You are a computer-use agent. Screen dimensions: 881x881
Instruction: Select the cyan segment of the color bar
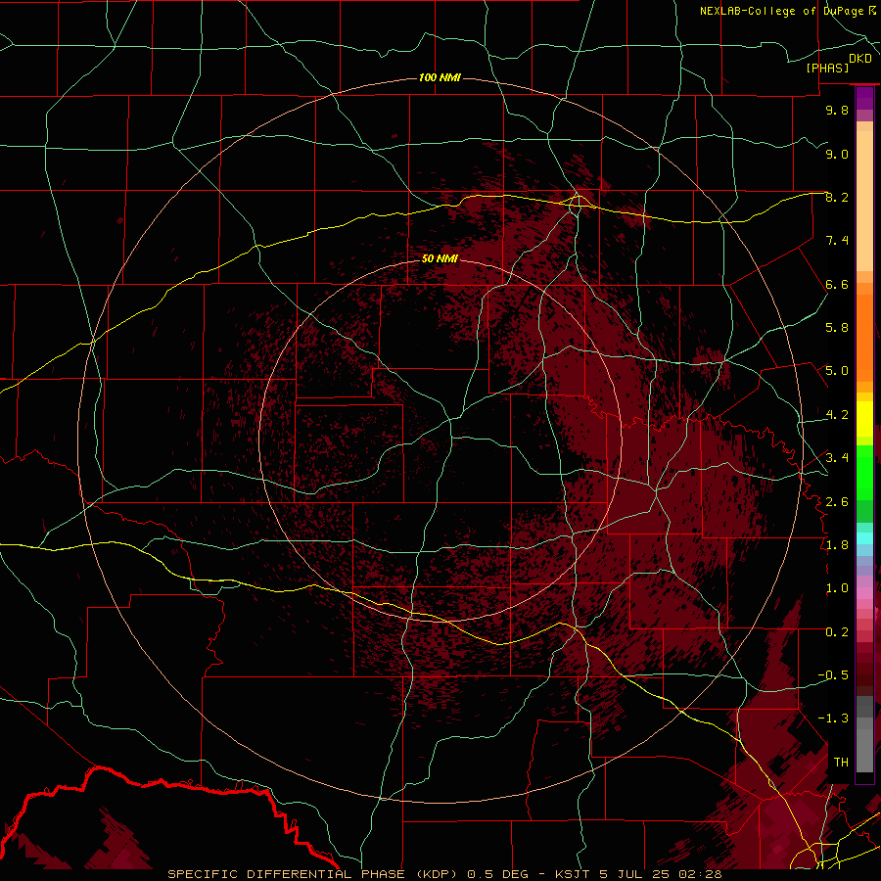(x=864, y=538)
